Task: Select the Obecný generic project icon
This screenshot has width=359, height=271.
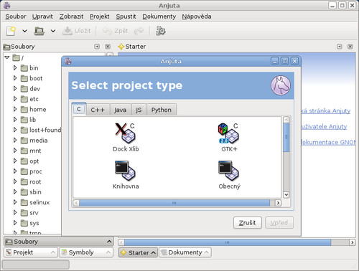Action: pos(228,171)
